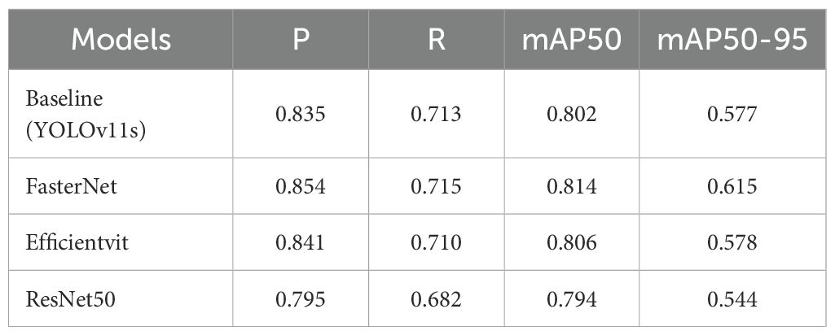
Task: Select the Efficientvit recall value 0.710
Action: (437, 242)
